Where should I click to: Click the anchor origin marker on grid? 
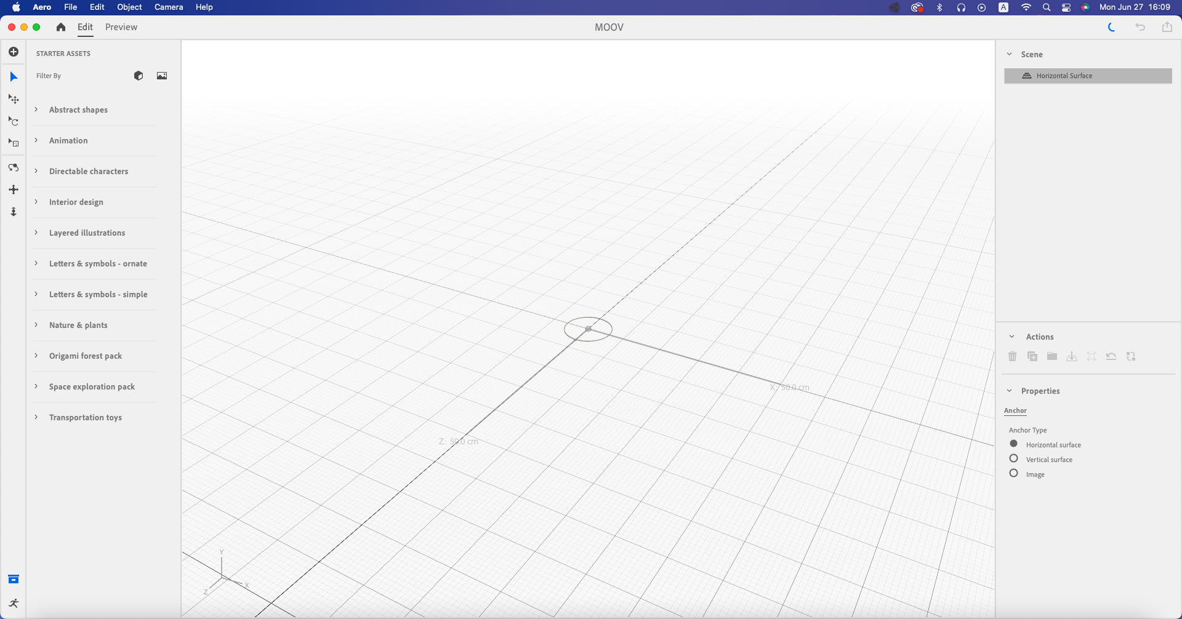click(589, 329)
